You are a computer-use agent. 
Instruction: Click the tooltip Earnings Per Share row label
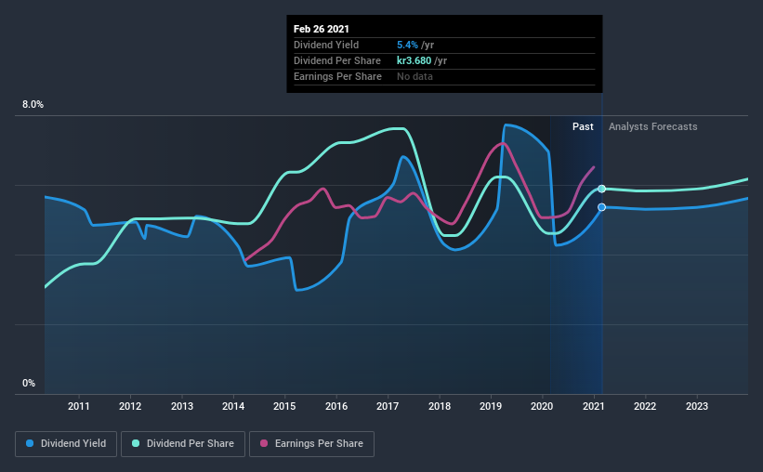tap(337, 76)
